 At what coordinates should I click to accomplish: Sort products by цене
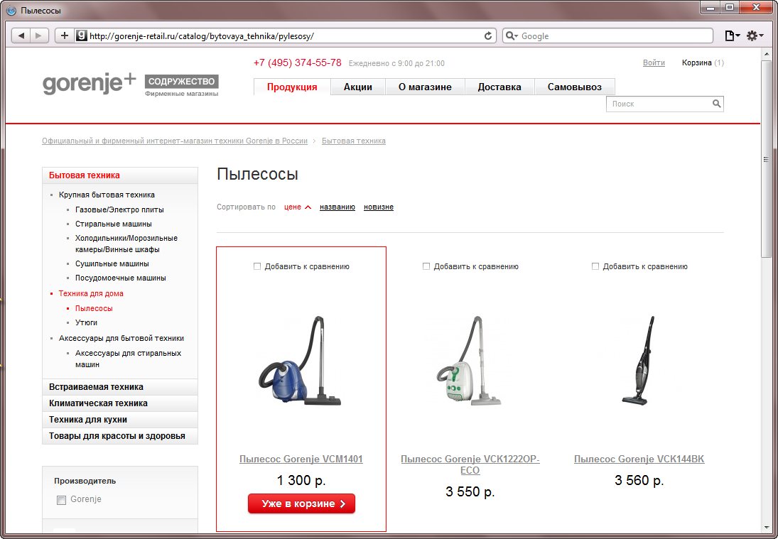[x=292, y=207]
